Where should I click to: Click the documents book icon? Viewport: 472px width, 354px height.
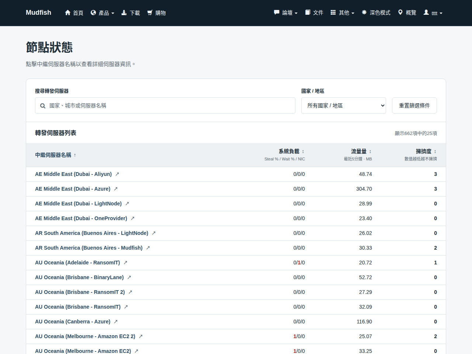(308, 13)
